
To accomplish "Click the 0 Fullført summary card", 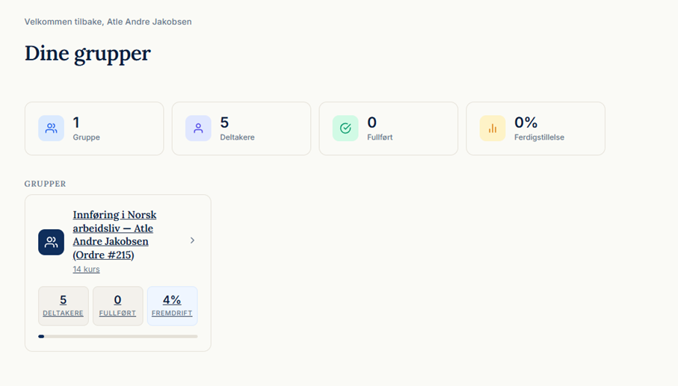I will coord(388,128).
